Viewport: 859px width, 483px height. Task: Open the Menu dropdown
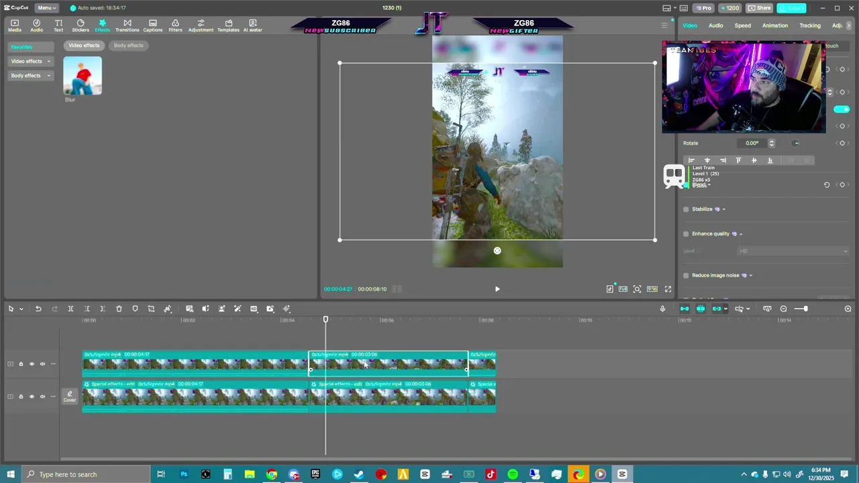(46, 8)
